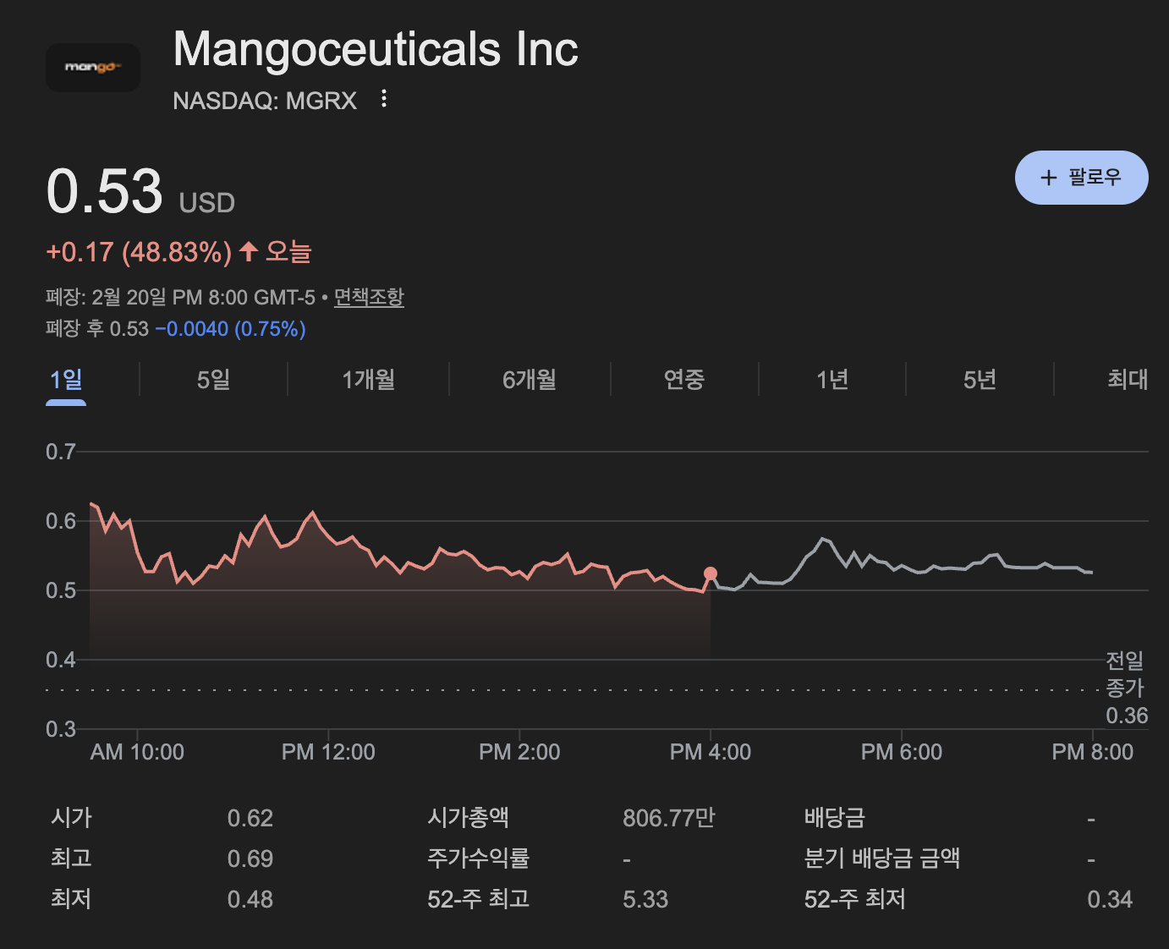
Task: Select the 5년 chart tab
Action: 980,380
